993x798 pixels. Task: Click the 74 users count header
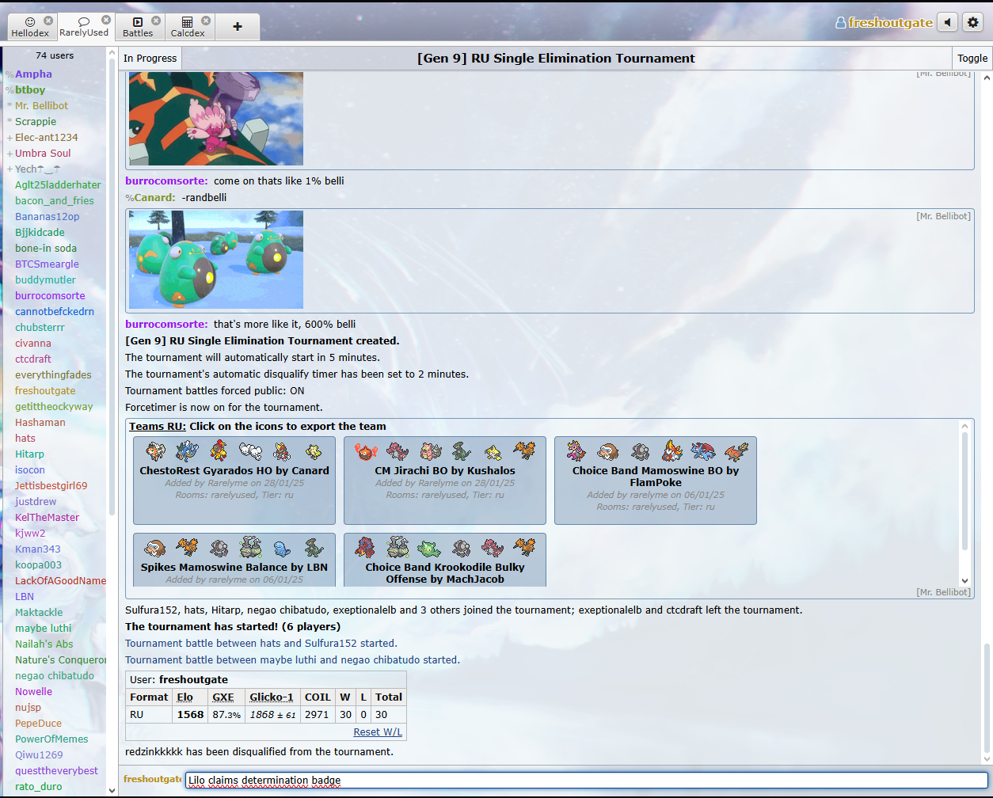pyautogui.click(x=55, y=55)
